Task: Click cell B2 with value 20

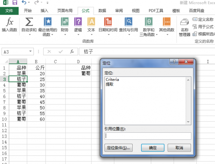Action: coord(36,74)
